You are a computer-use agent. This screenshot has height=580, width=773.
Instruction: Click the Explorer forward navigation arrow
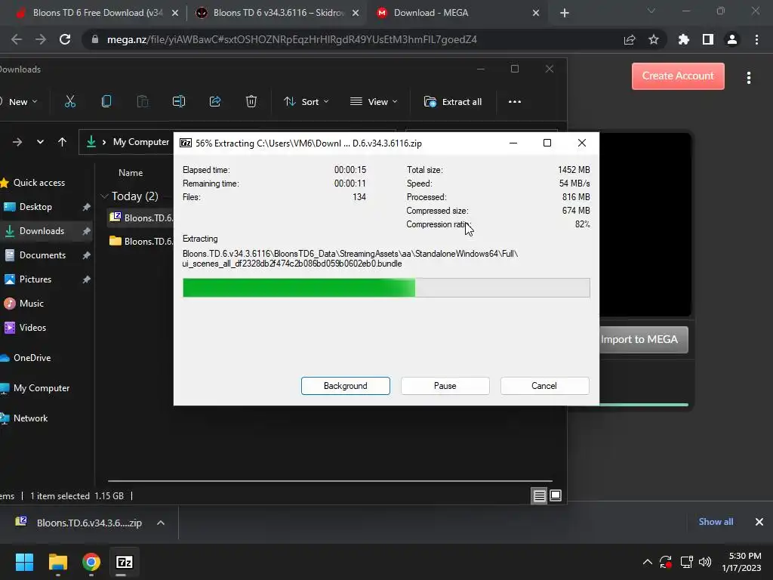tap(17, 142)
